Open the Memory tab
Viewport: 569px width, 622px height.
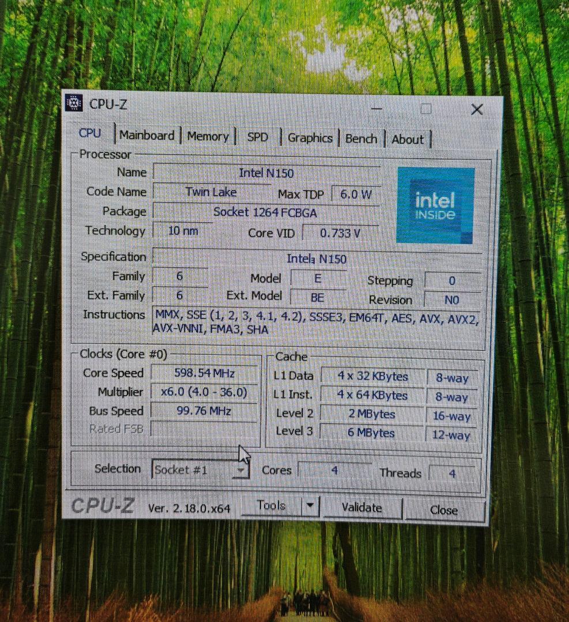pos(208,136)
